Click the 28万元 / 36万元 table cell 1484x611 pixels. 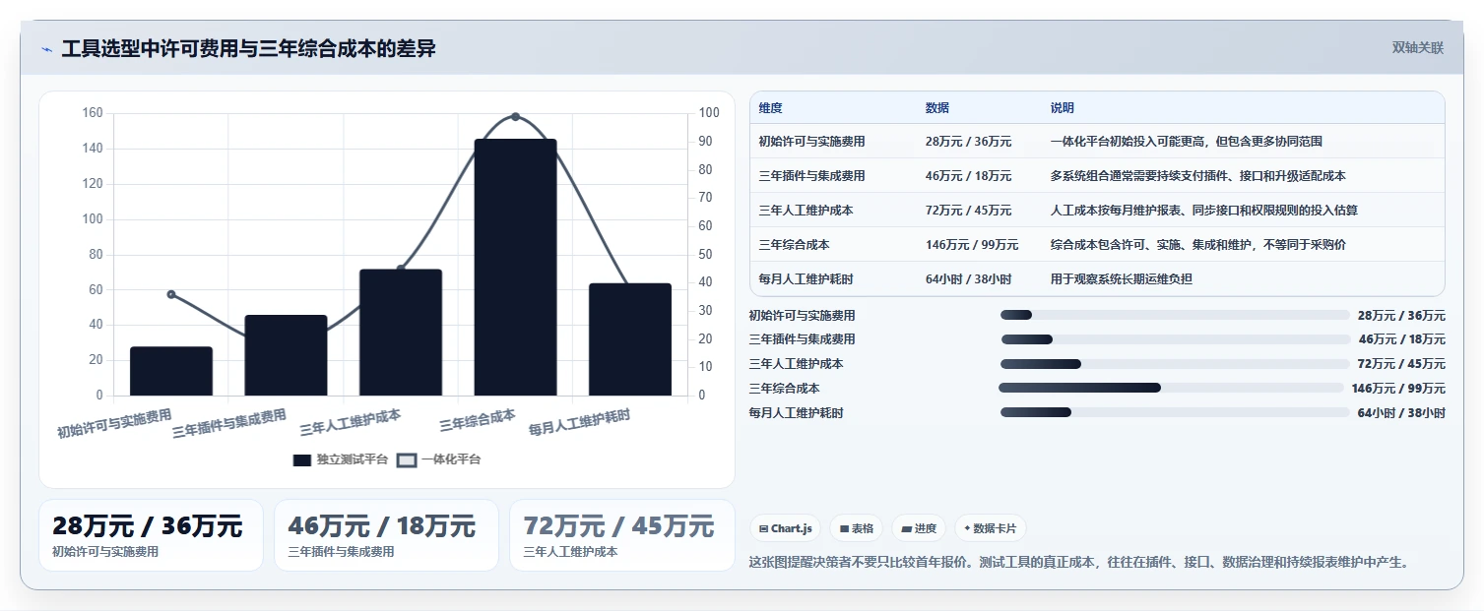point(968,142)
